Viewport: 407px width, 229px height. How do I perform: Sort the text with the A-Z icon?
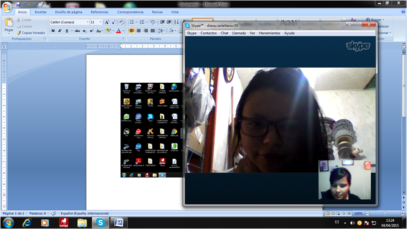pyautogui.click(x=176, y=22)
